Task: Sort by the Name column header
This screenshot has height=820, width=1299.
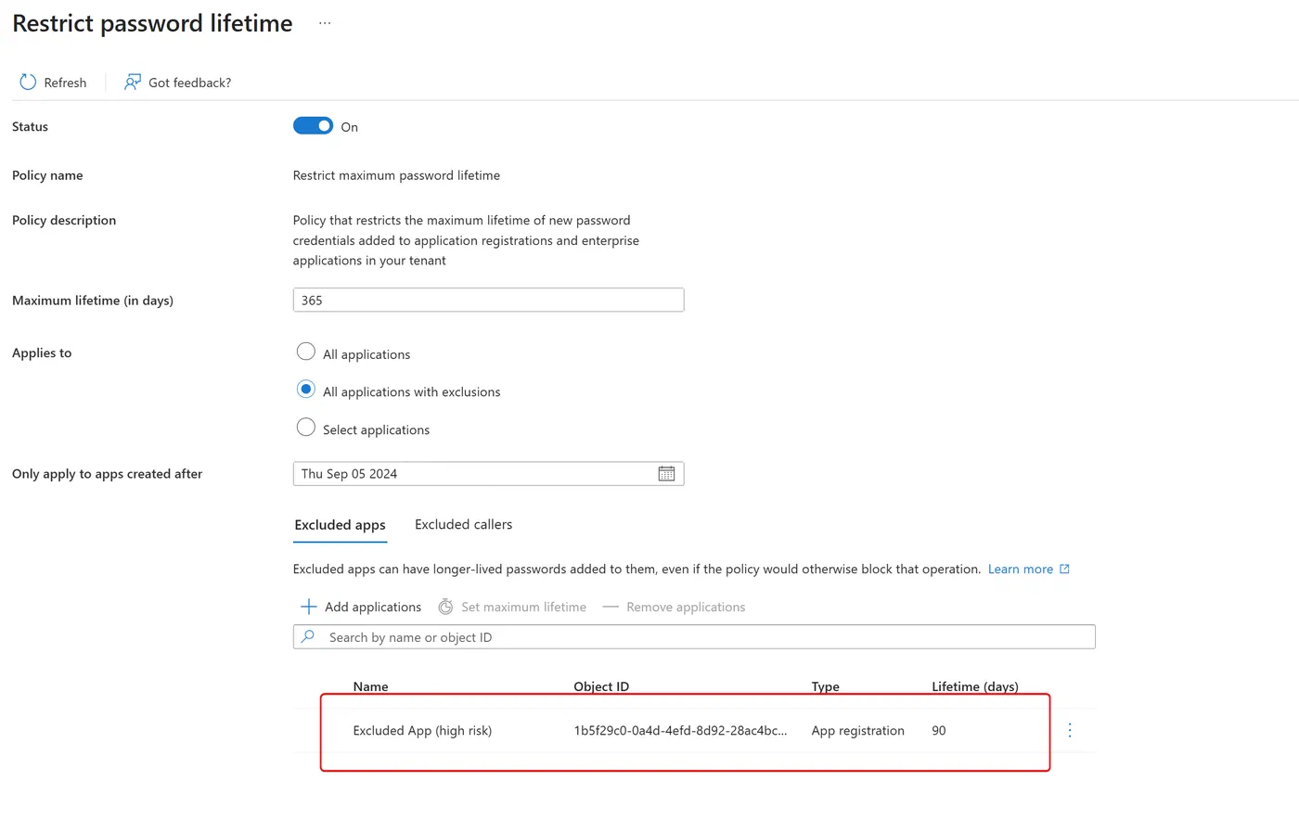Action: click(x=370, y=686)
